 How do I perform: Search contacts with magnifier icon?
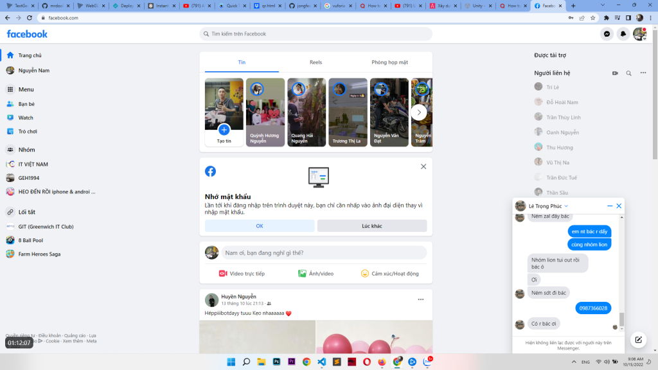point(629,73)
